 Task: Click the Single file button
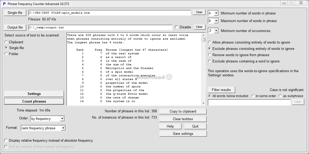coord(15,13)
